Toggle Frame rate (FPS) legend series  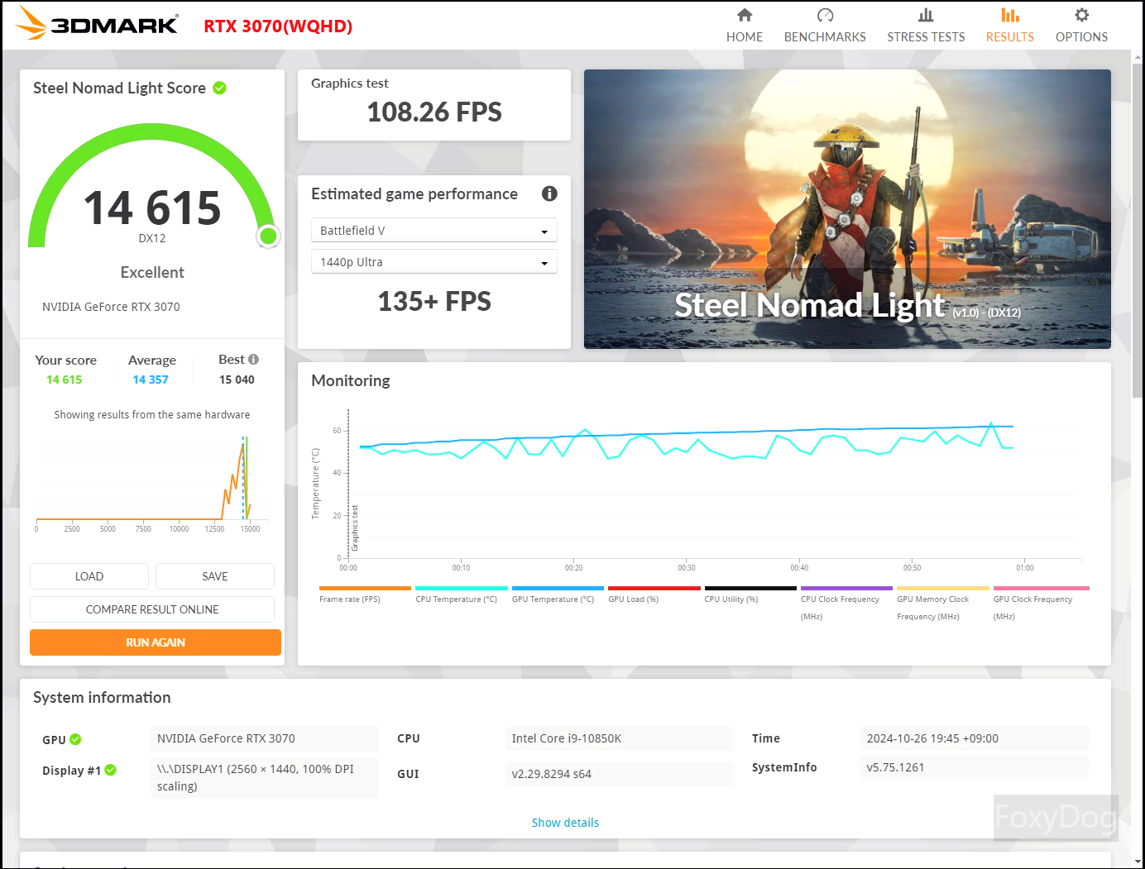[x=364, y=595]
